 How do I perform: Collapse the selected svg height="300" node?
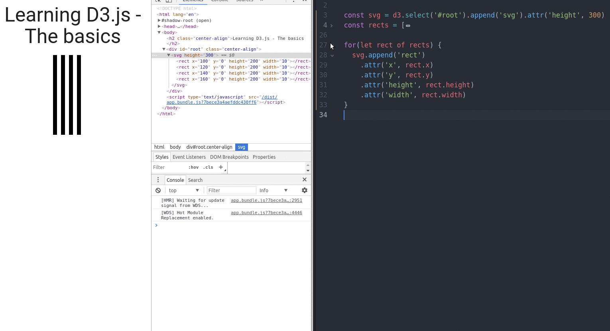click(169, 55)
